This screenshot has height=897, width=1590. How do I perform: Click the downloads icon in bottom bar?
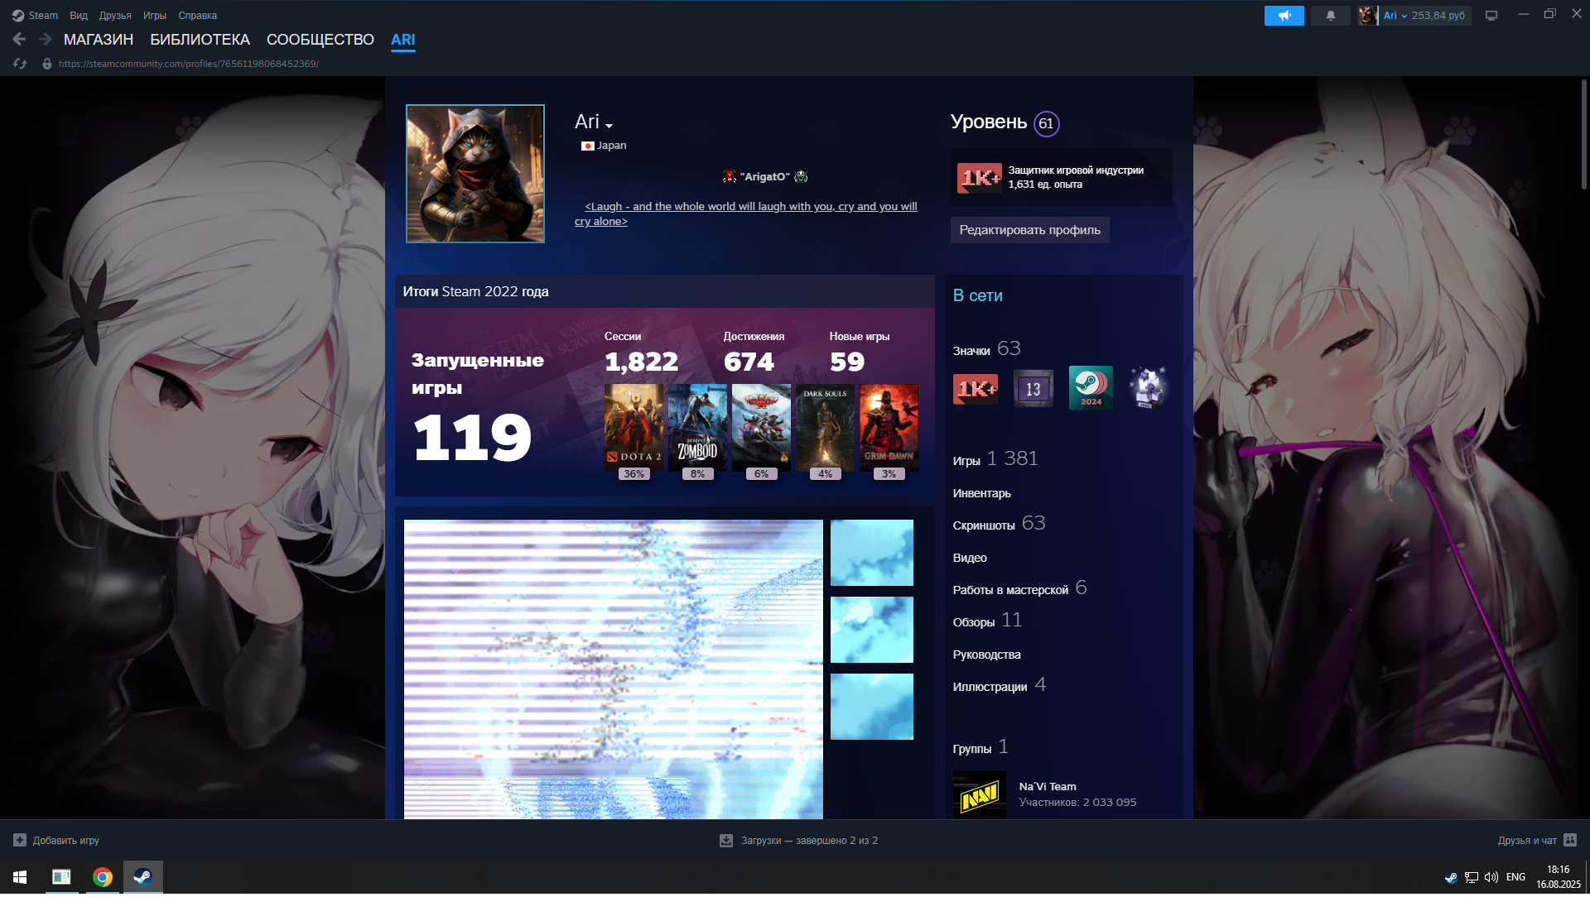click(x=726, y=840)
